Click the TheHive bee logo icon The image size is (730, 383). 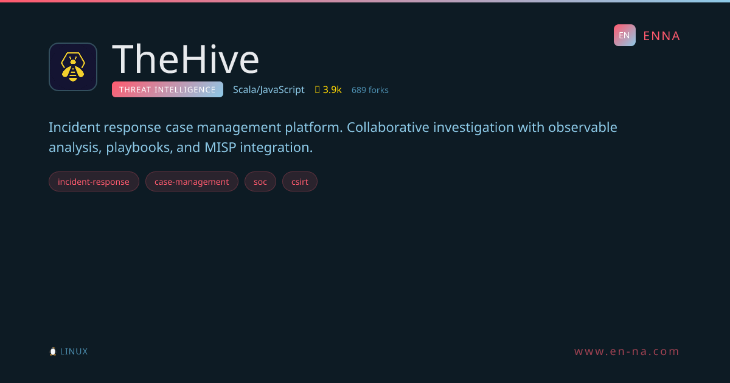(x=73, y=67)
